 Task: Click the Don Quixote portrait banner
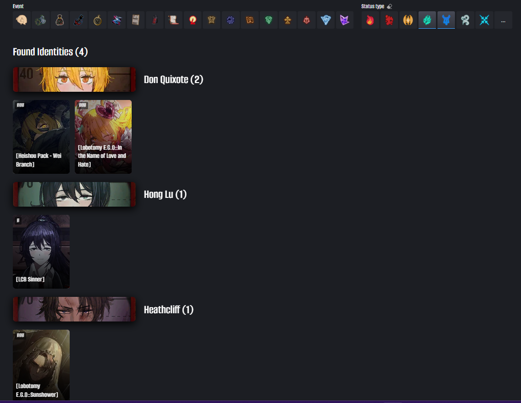[x=74, y=79]
